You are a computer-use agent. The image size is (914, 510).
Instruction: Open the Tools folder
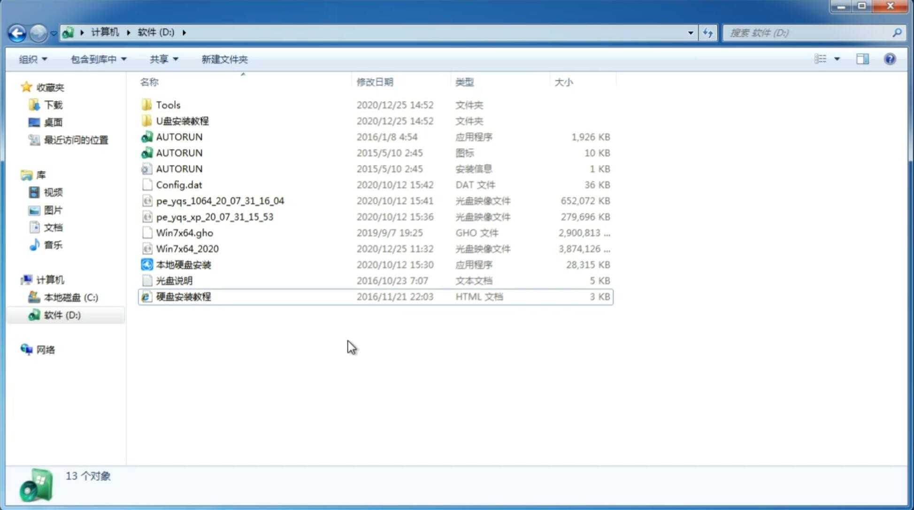(168, 105)
